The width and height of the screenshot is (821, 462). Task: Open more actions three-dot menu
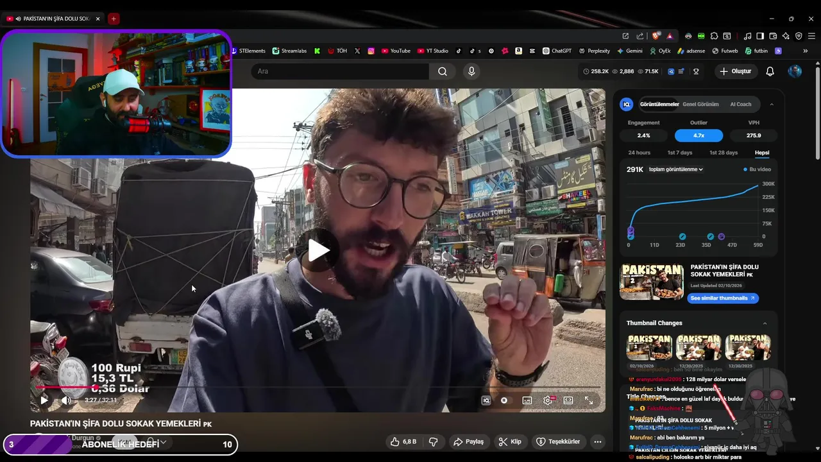pyautogui.click(x=598, y=441)
